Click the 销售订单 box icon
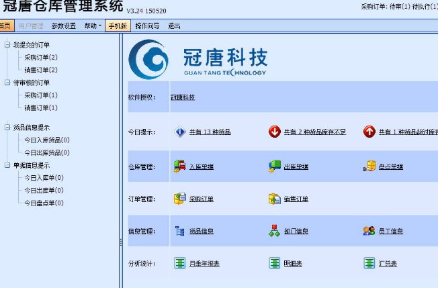The image size is (438, 288). click(x=275, y=199)
